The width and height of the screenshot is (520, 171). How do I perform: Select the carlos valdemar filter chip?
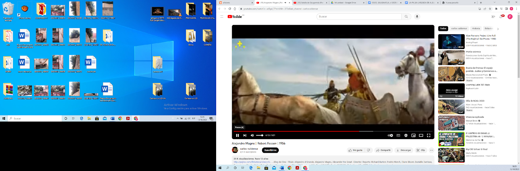click(x=459, y=29)
